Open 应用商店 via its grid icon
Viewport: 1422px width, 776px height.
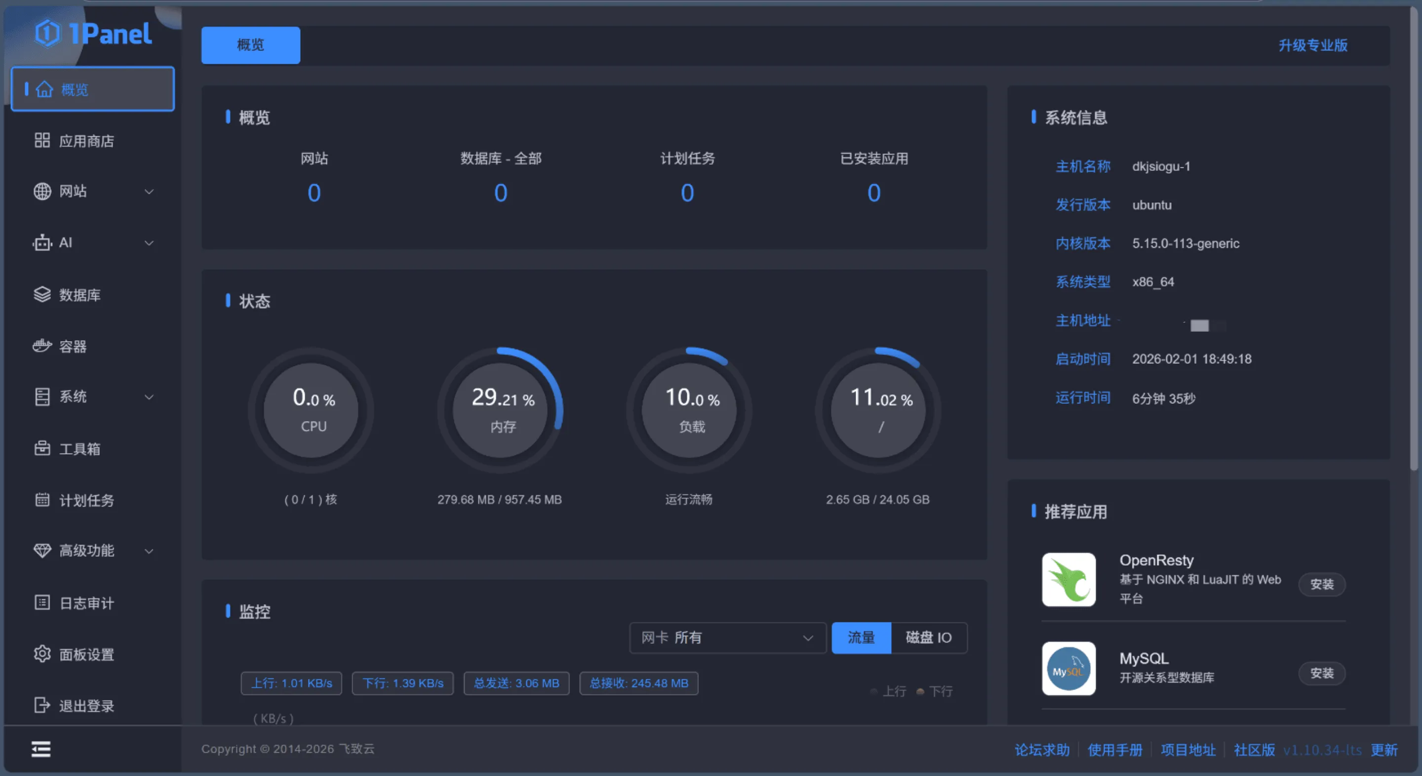[x=42, y=140]
